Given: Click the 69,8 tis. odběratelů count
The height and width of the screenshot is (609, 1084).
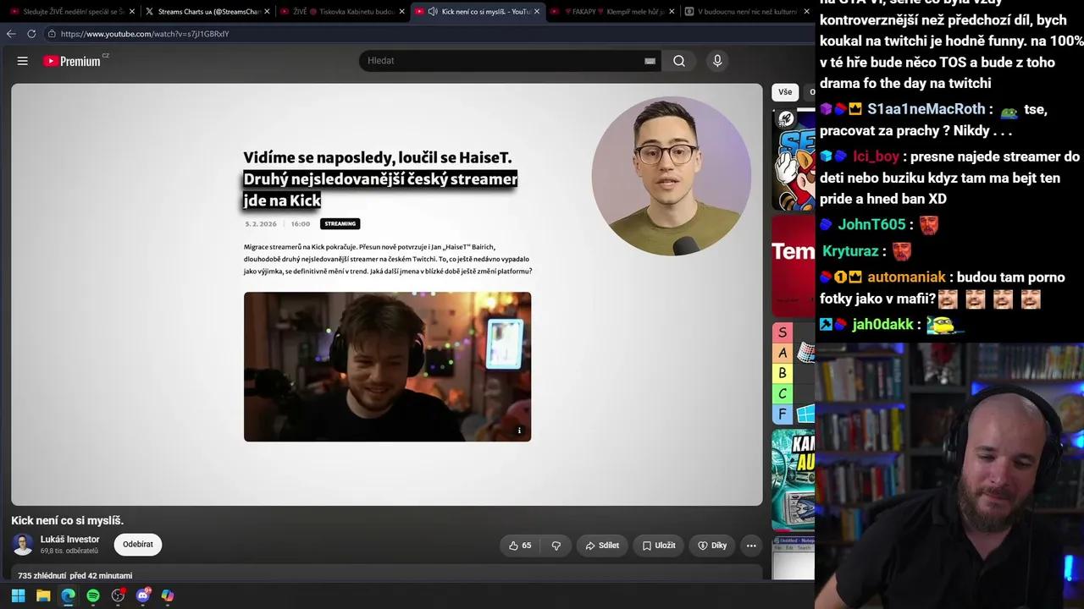Looking at the screenshot, I should point(69,551).
